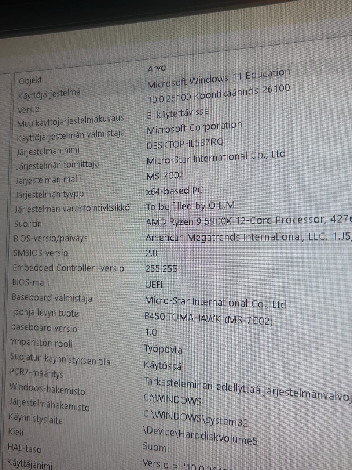Select the Objekti column header
This screenshot has width=352, height=470.
click(x=31, y=80)
